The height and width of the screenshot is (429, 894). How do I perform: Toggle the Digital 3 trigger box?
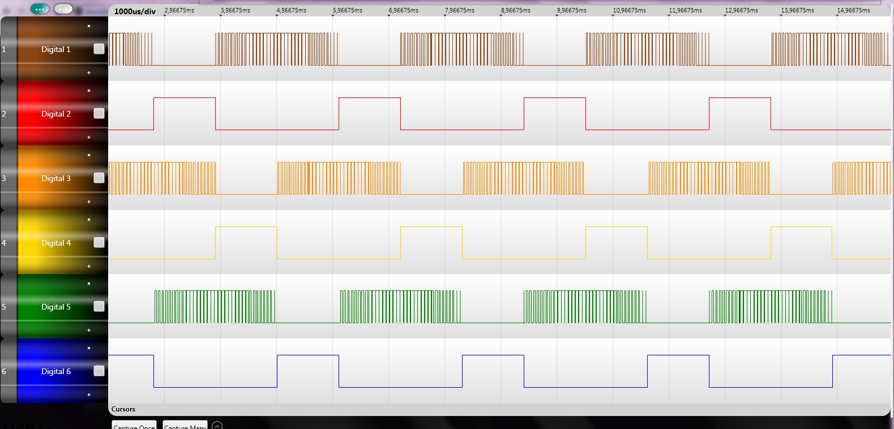pos(99,178)
